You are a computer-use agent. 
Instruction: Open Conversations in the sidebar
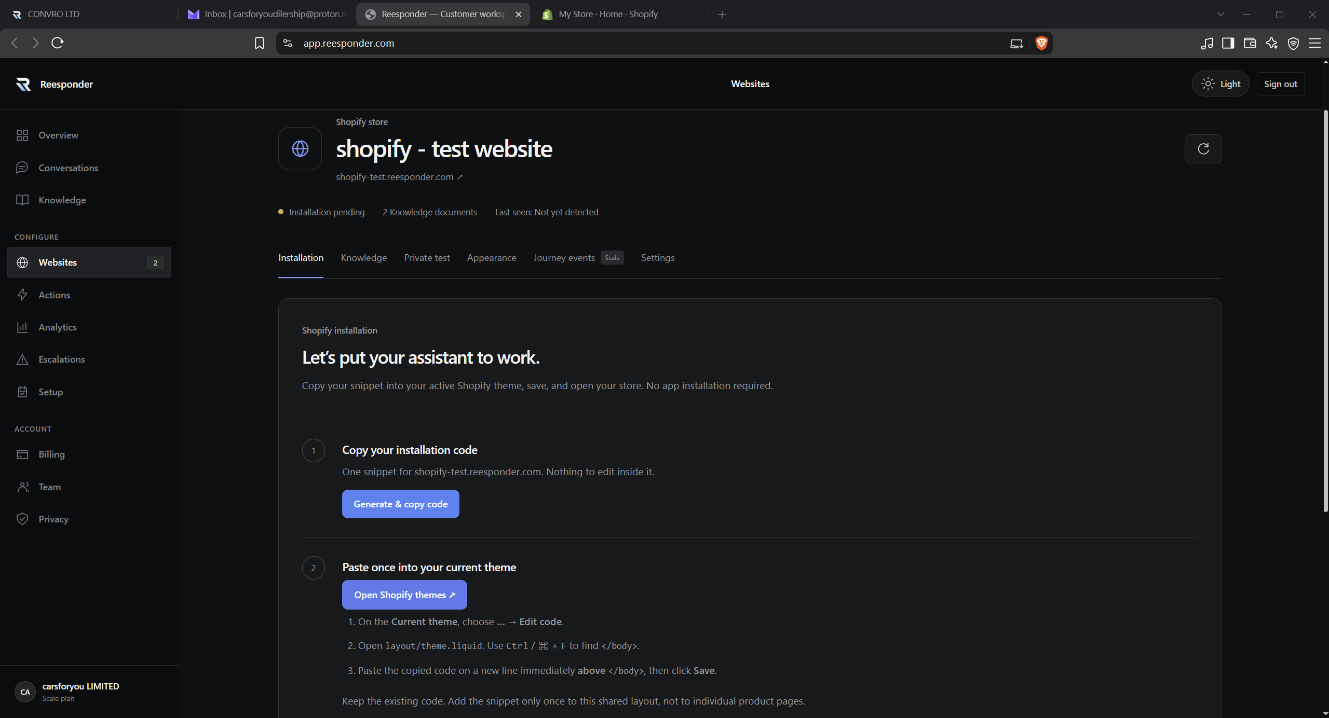[89, 168]
